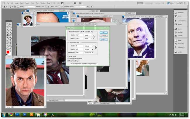Open the Character panel

coord(179,44)
